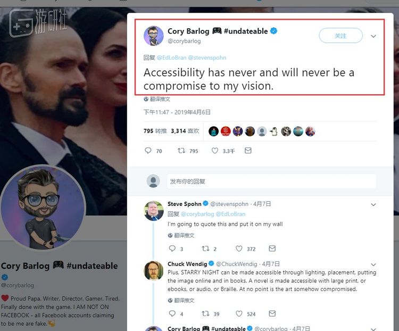Expand options chevron on main tweet

(x=373, y=36)
